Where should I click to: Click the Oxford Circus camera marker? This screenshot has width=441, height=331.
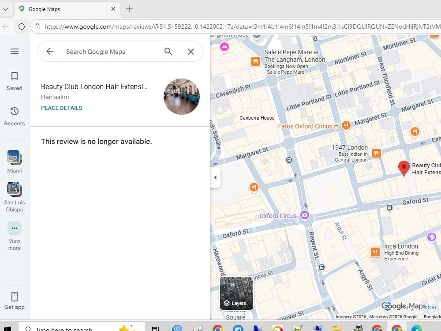point(305,215)
